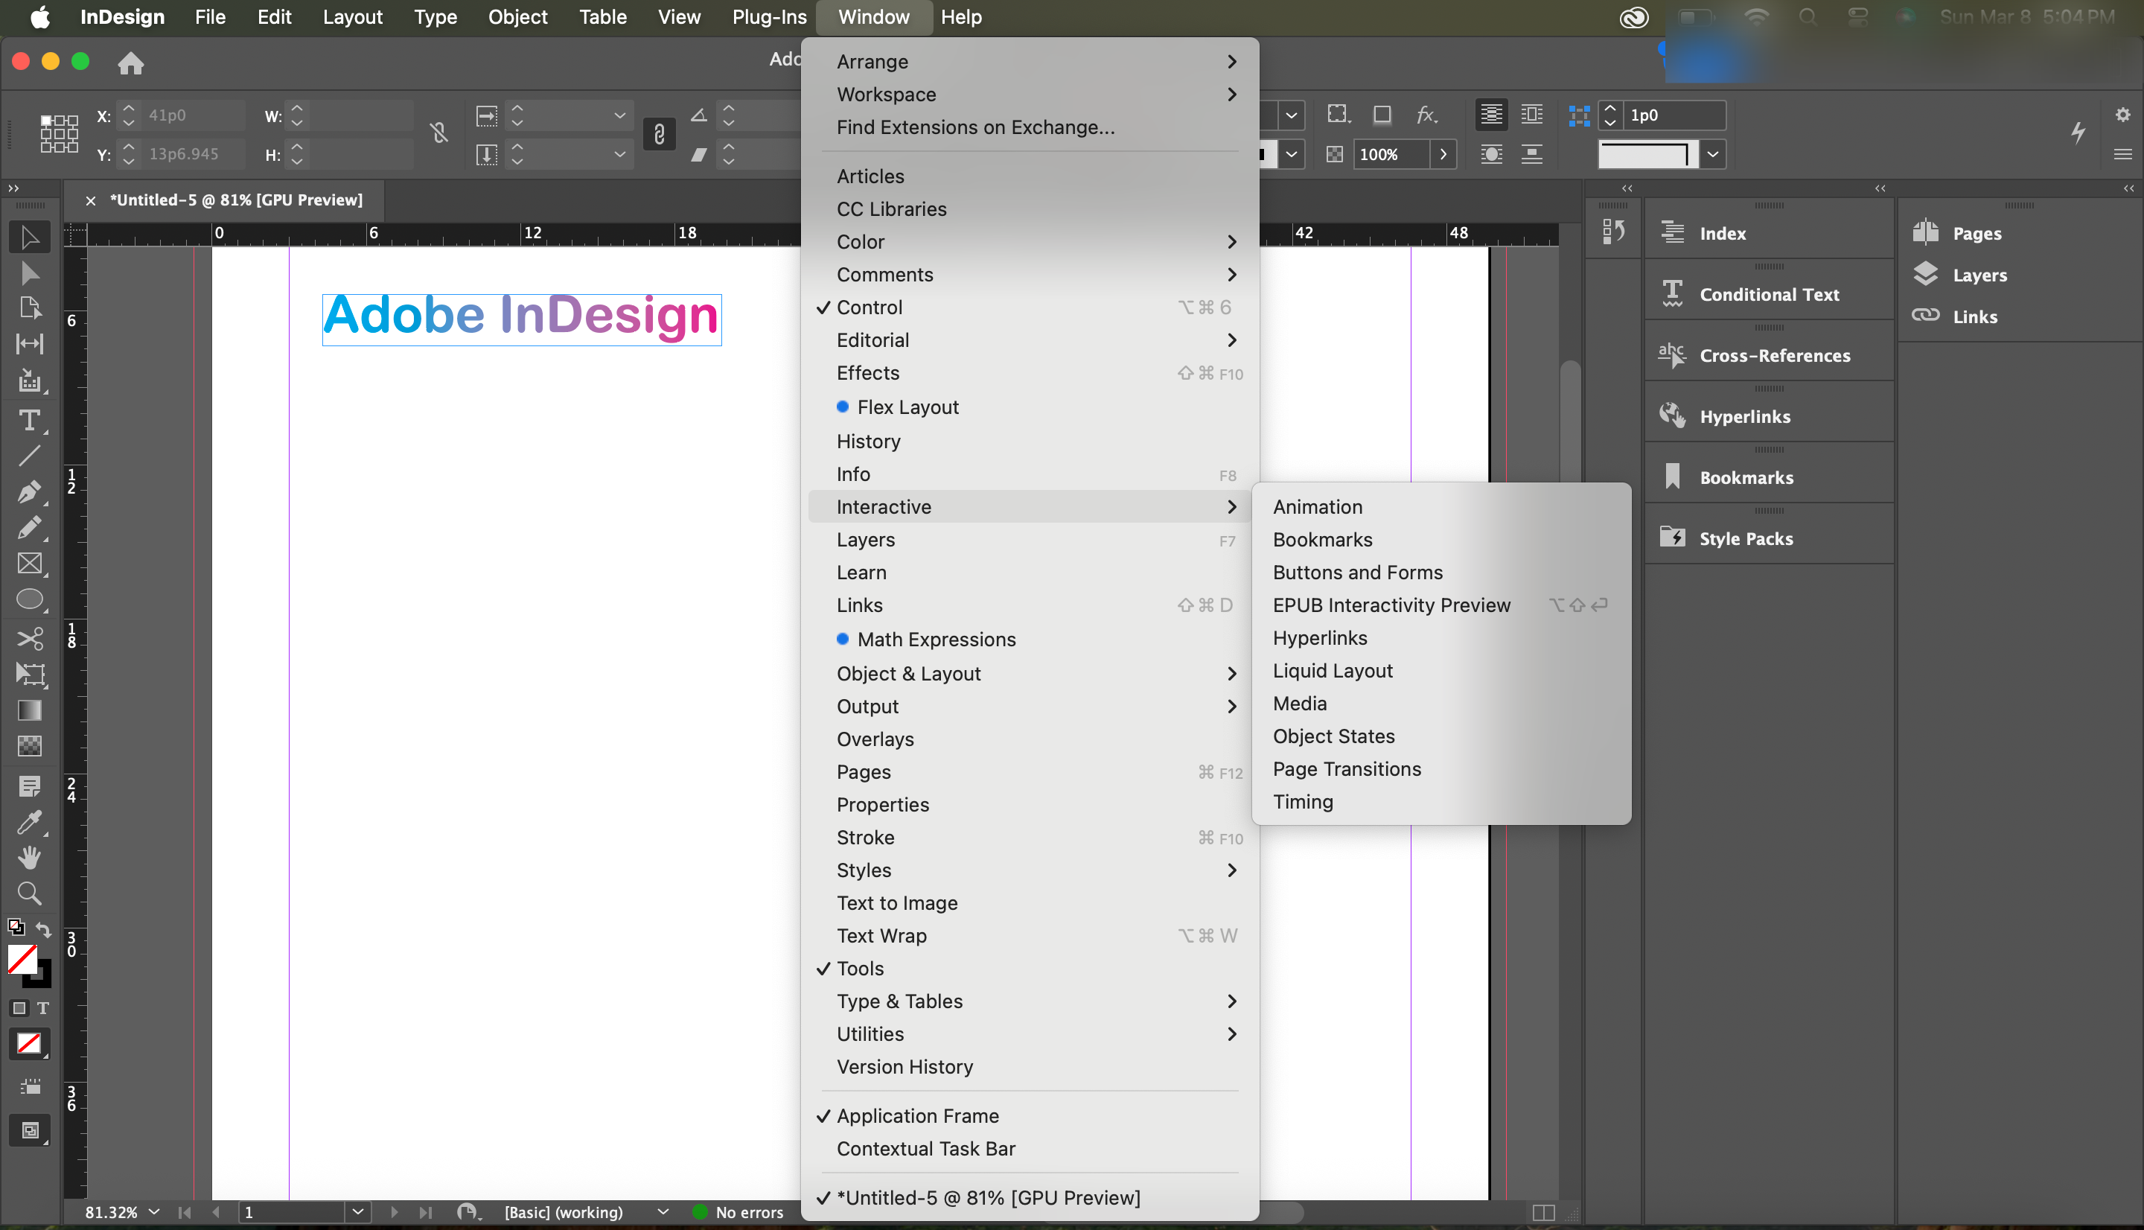Viewport: 2144px width, 1230px height.
Task: Open the Plug-Ins menu
Action: (x=768, y=17)
